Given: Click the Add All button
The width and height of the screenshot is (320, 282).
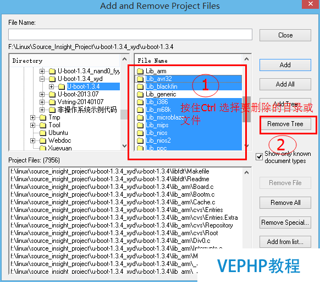Looking at the screenshot, I should (285, 84).
